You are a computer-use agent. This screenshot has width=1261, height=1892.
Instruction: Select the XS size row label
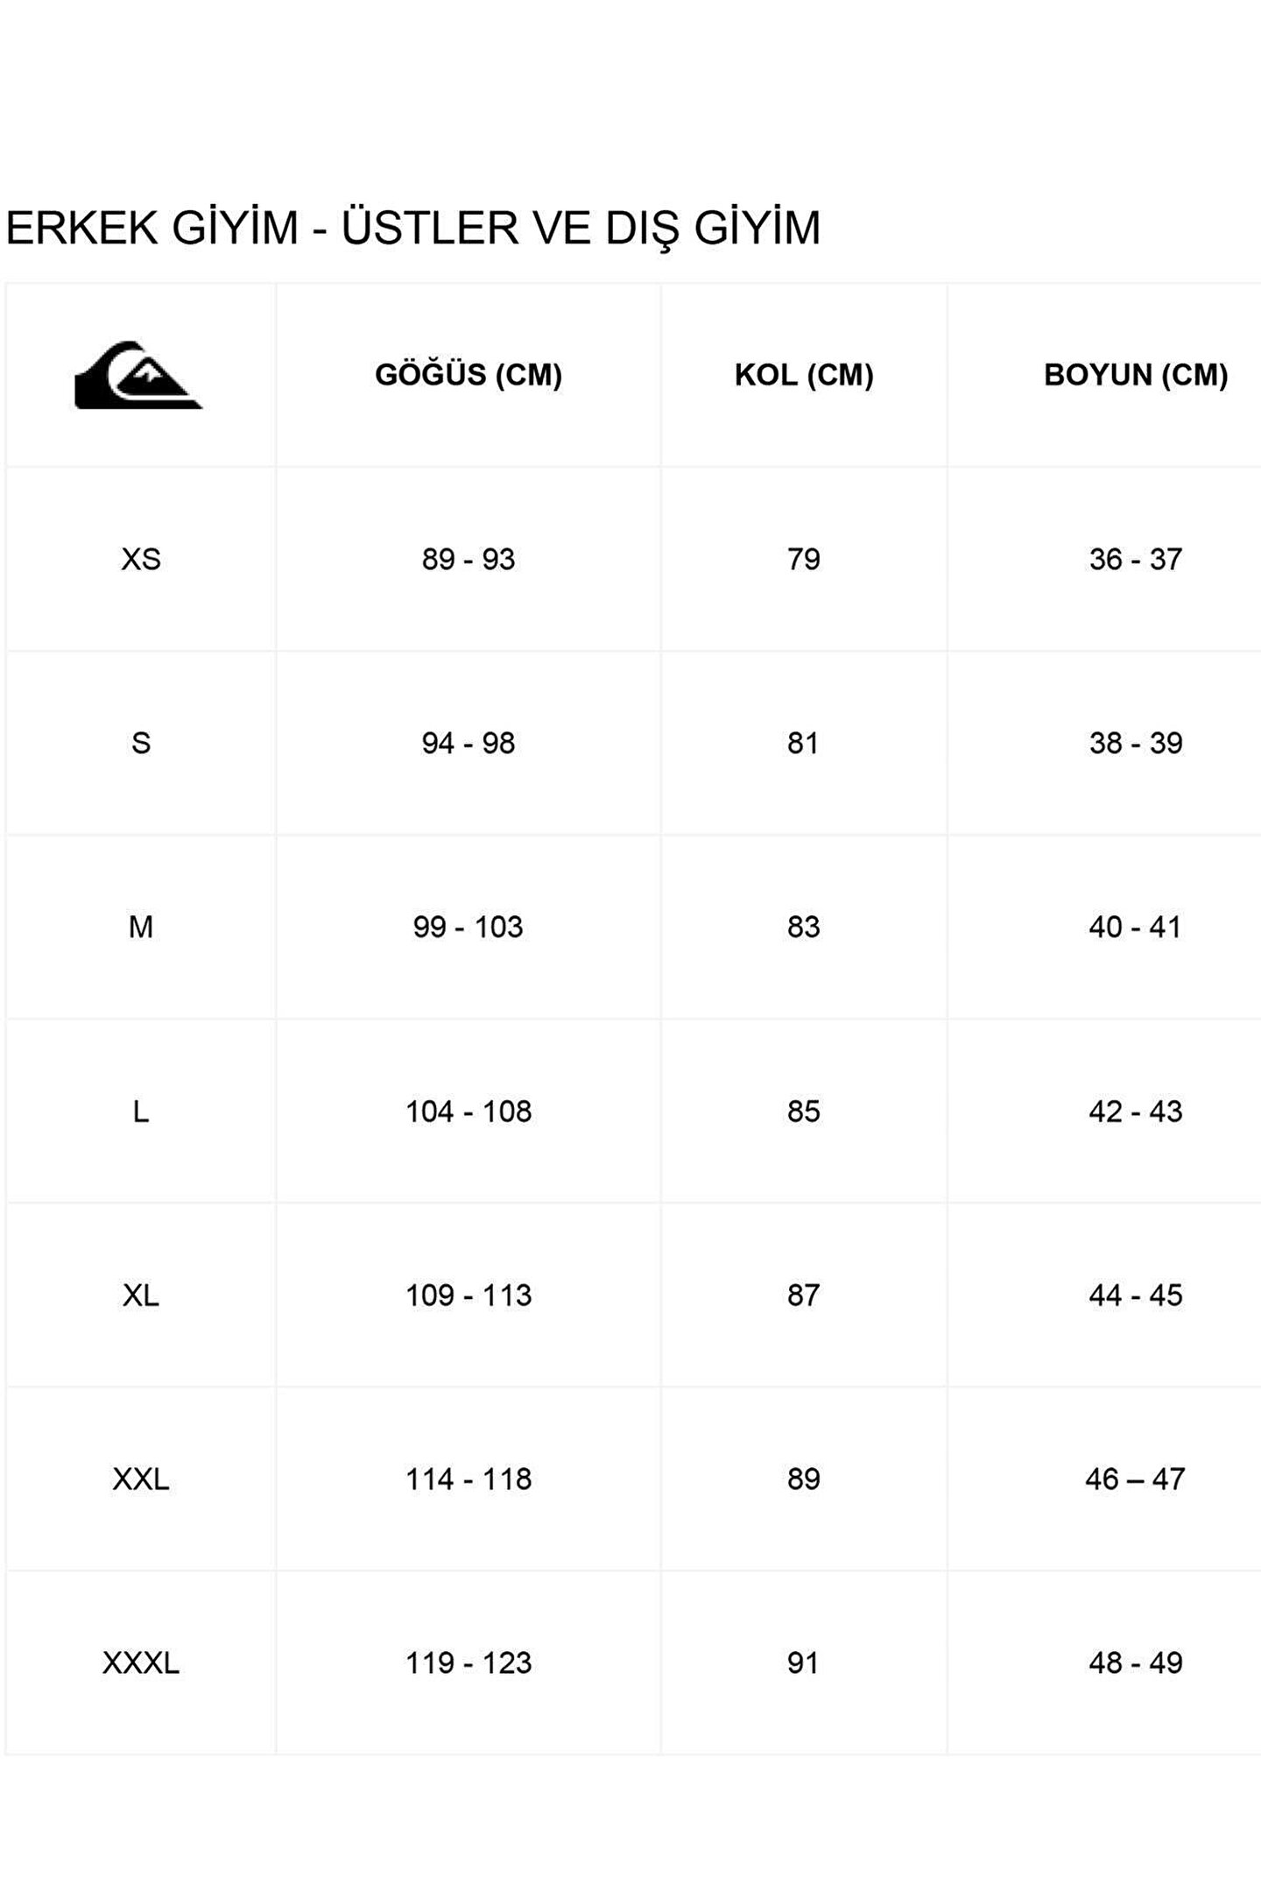point(141,559)
